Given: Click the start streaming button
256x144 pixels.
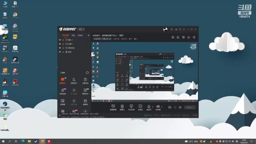Looking at the screenshot, I should [x=190, y=108].
